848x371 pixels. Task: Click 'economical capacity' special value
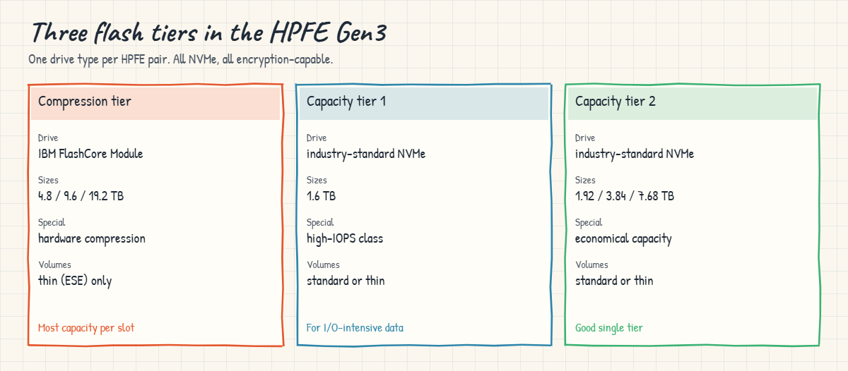pyautogui.click(x=623, y=238)
